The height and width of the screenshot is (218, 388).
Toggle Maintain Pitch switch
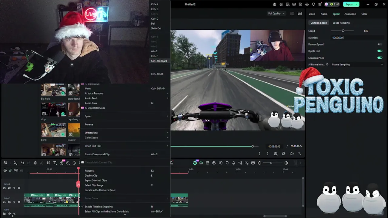(380, 58)
